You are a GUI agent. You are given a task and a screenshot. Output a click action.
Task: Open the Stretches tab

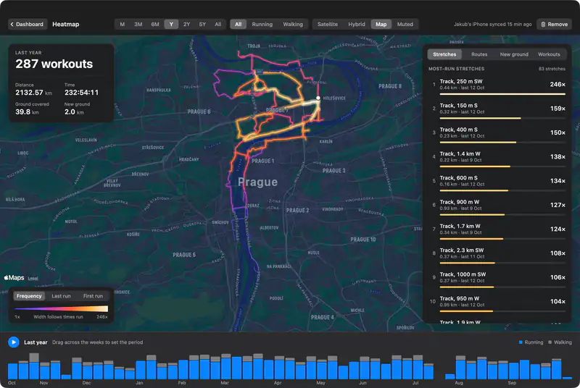coord(444,54)
